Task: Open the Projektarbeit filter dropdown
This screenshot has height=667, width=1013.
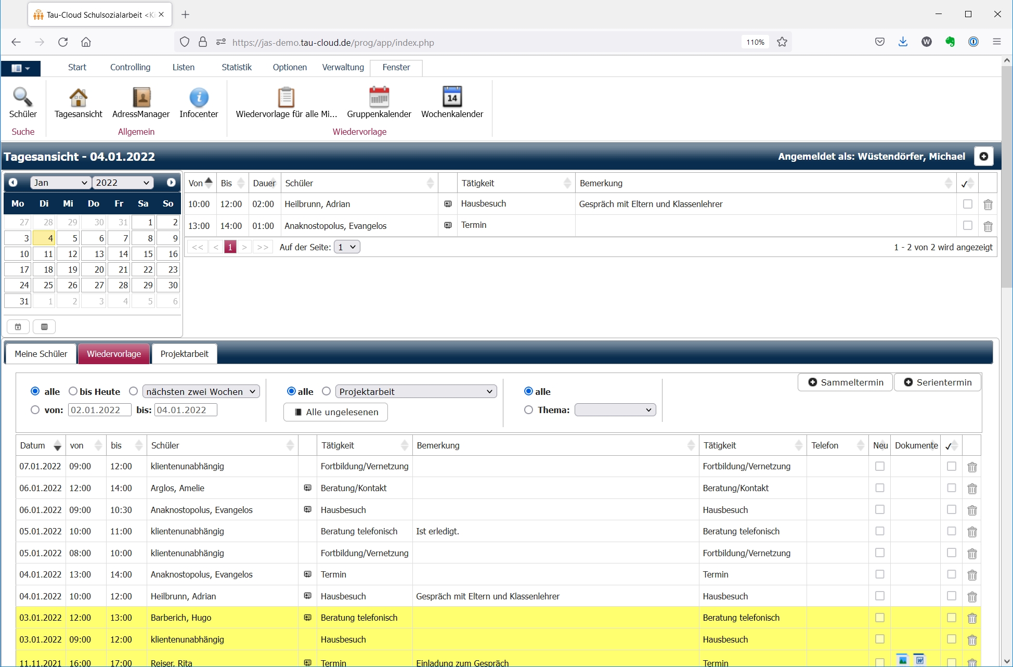Action: tap(415, 391)
